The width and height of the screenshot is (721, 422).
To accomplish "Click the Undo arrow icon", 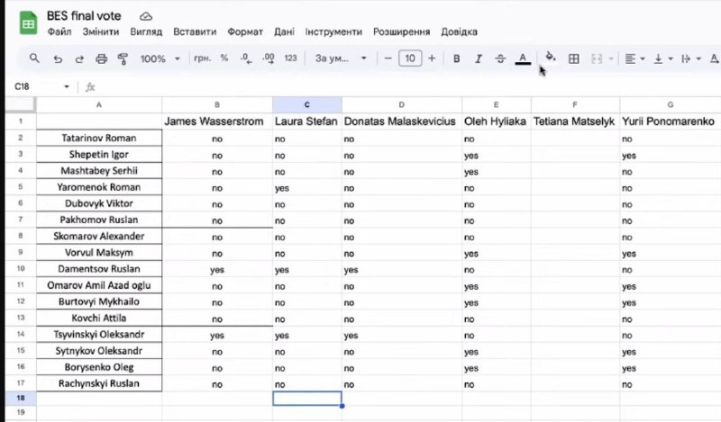I will coord(58,58).
